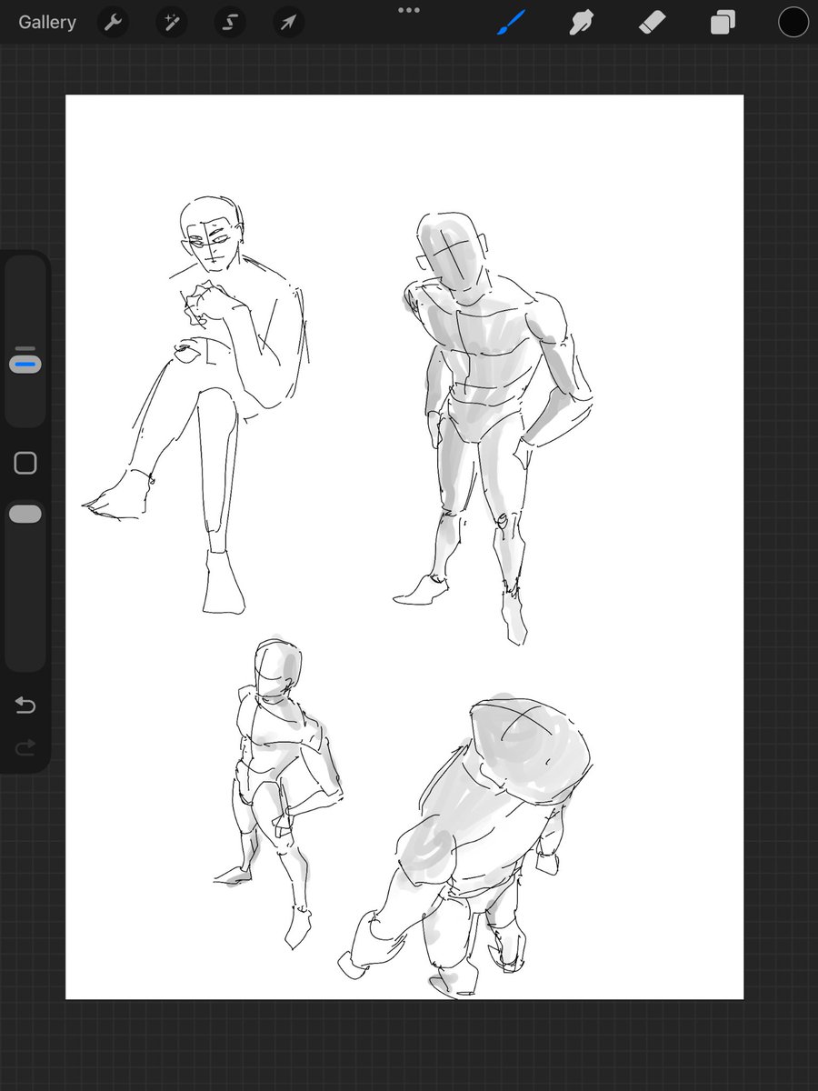The image size is (818, 1091).
Task: Select the Smudge tool
Action: coord(582,23)
